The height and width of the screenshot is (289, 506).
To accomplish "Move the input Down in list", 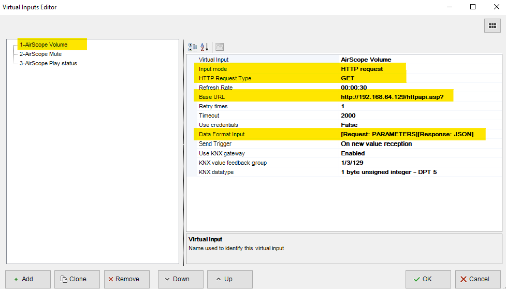I will 176,279.
